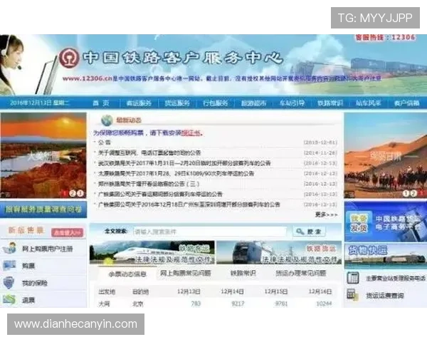The width and height of the screenshot is (427, 342).
Task: Show slide 2 of the left carousel
Action: (x=73, y=193)
